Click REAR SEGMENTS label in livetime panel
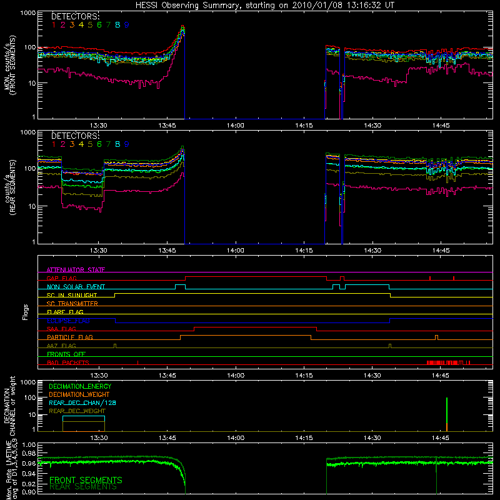 (83, 487)
